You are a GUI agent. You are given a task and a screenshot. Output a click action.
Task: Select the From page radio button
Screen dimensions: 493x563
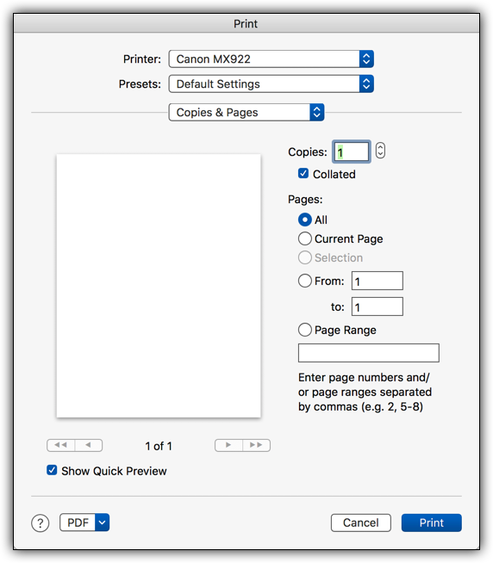[304, 281]
